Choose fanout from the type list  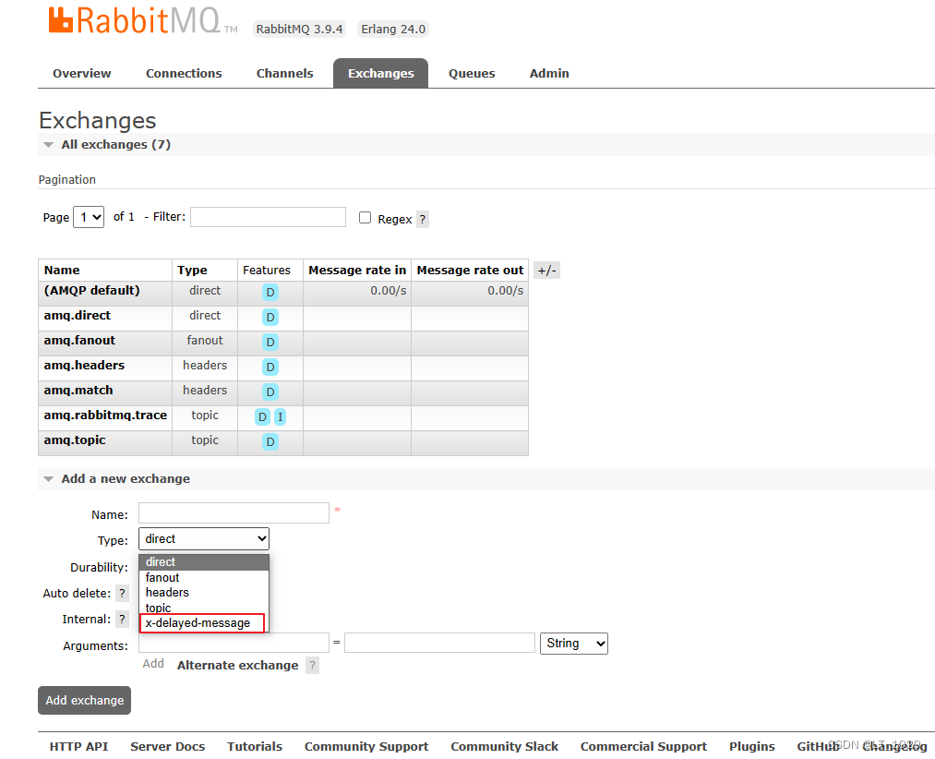204,578
